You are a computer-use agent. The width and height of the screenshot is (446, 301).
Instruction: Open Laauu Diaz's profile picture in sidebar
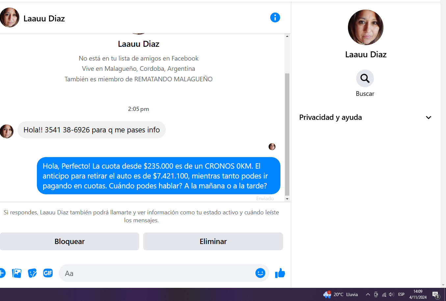(366, 27)
